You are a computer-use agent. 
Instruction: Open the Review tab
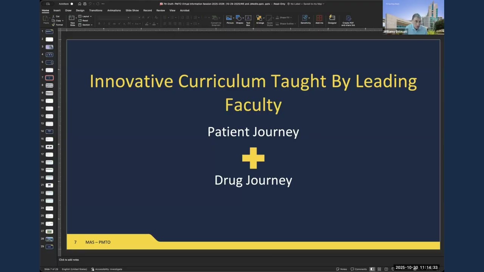coord(161,10)
